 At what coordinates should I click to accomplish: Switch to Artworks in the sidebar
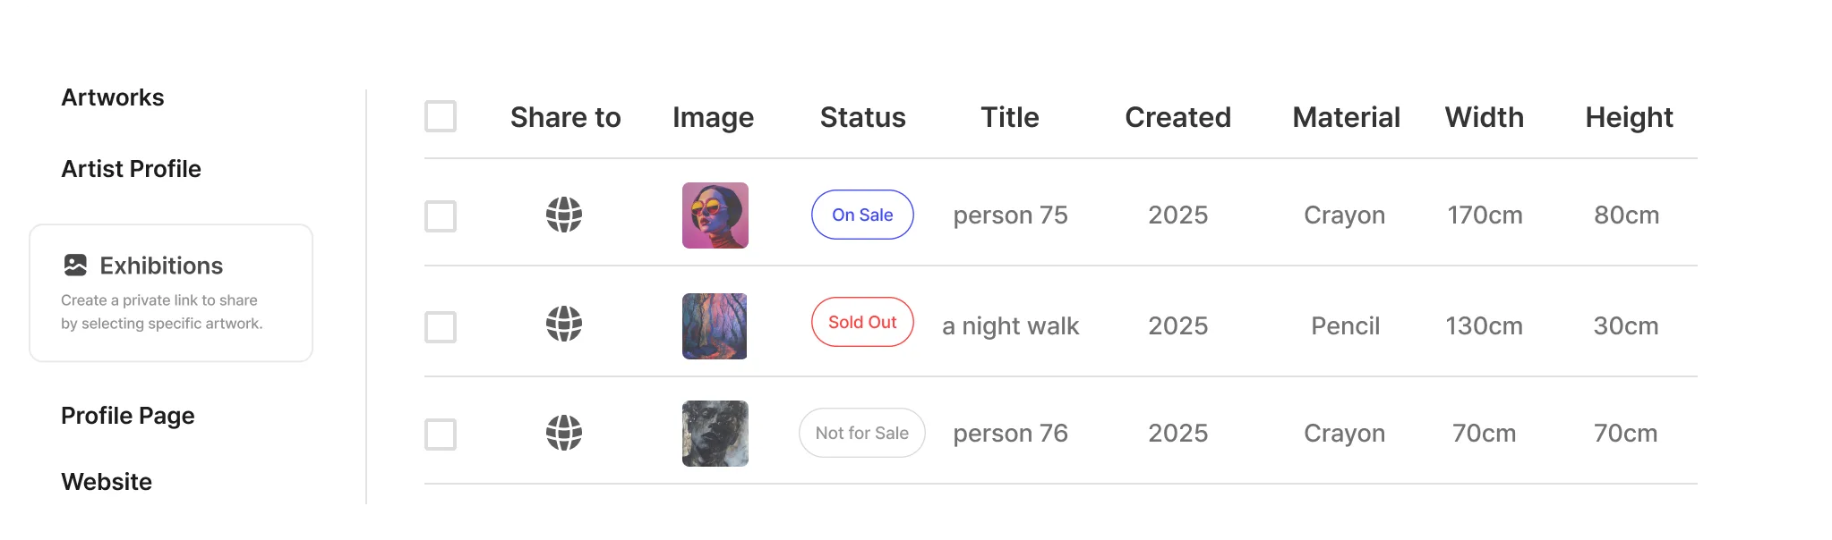112,98
